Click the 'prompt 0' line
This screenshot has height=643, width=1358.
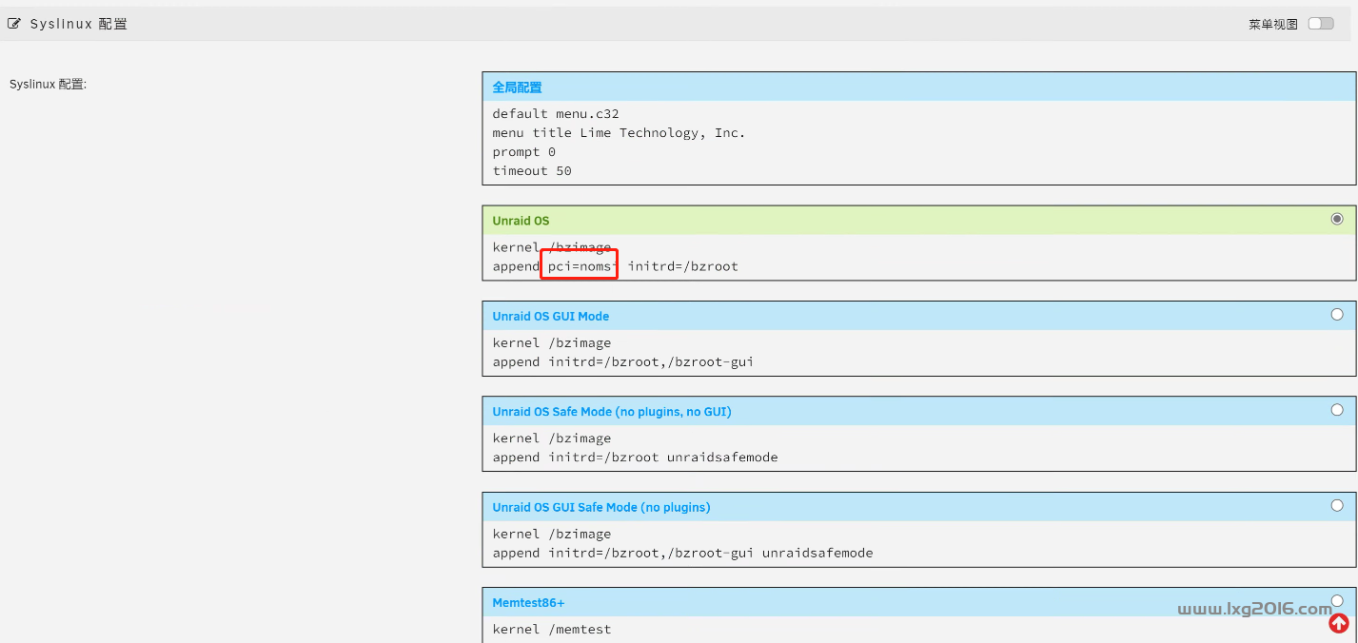pos(523,152)
